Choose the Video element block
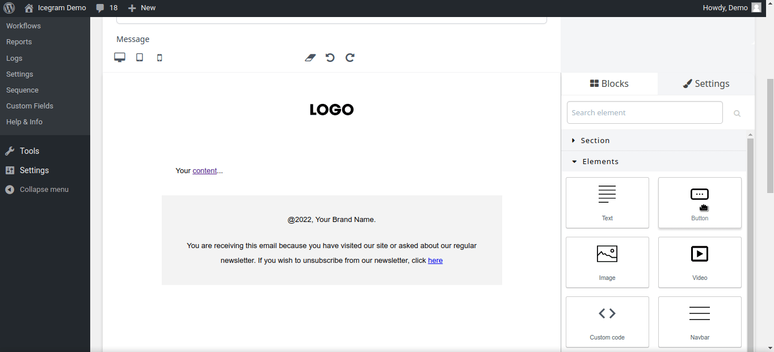The image size is (774, 352). [700, 262]
